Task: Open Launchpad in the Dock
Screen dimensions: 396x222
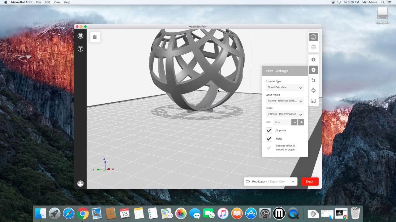Action: (x=54, y=213)
